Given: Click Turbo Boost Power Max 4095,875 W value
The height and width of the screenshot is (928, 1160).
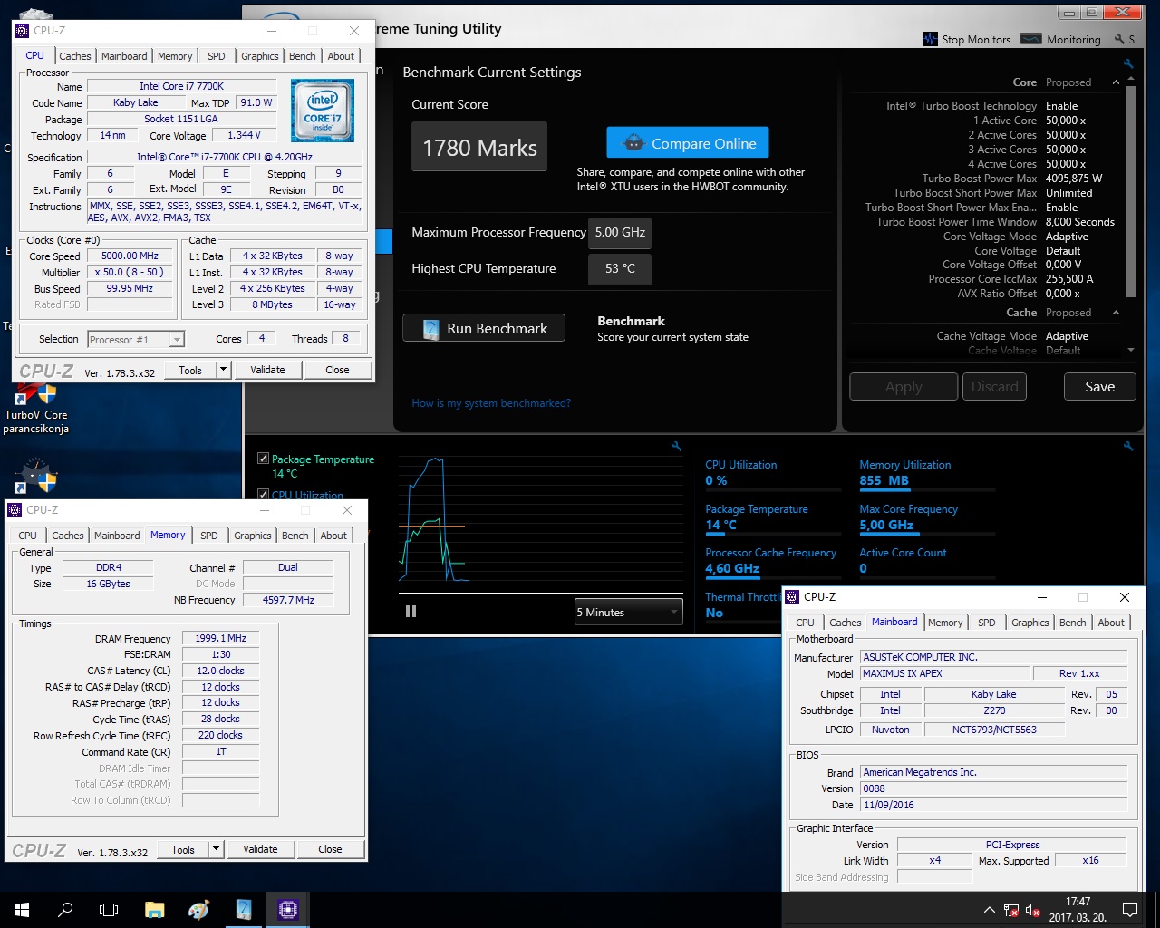Looking at the screenshot, I should click(1074, 179).
